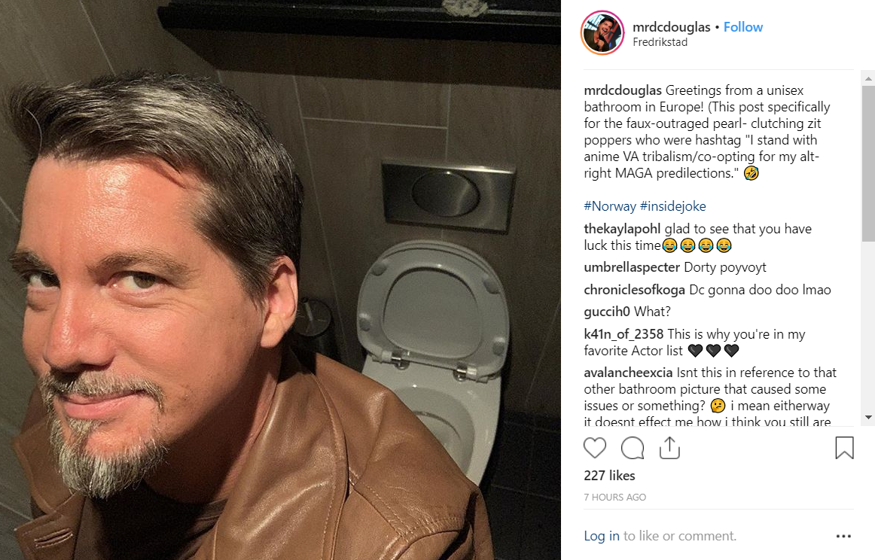
Task: Open the #Norway hashtag
Action: (x=609, y=205)
